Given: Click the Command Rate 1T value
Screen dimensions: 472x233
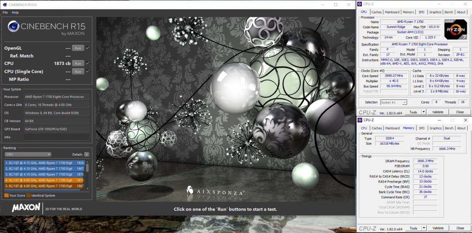Looking at the screenshot, I should [x=425, y=197].
